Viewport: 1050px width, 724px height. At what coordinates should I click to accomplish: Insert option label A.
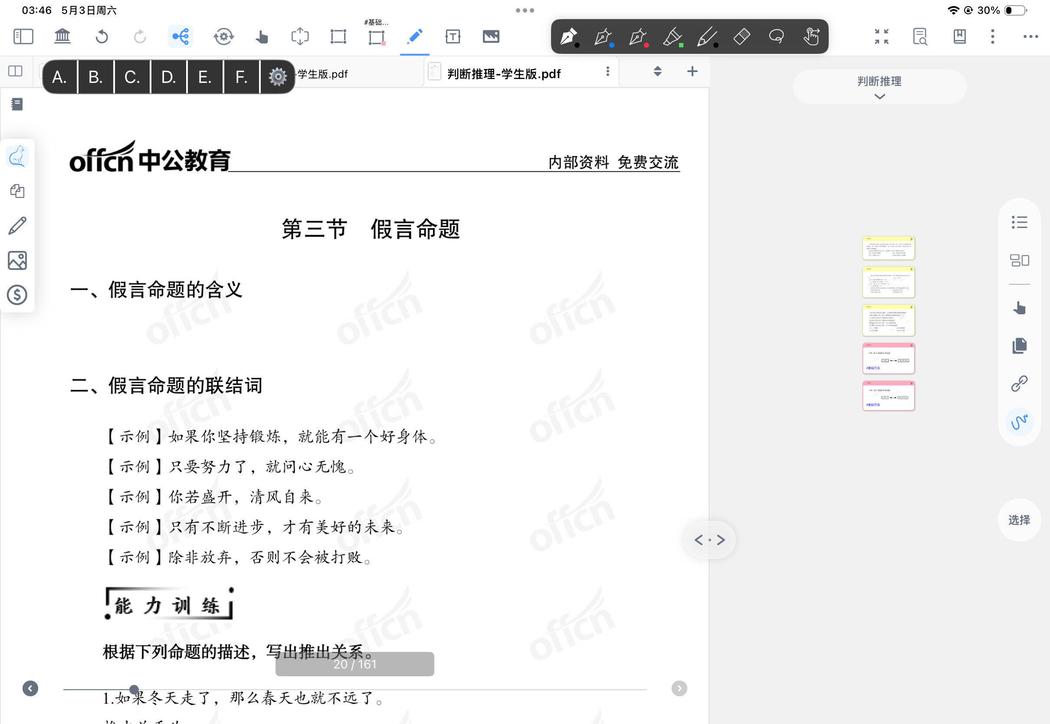pyautogui.click(x=59, y=77)
